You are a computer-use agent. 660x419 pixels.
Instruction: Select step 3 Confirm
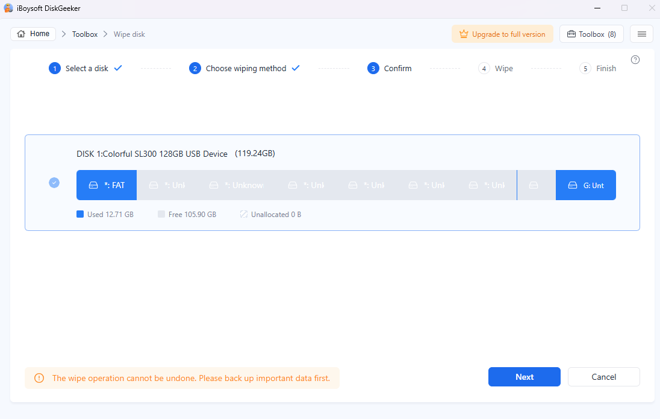click(x=390, y=68)
